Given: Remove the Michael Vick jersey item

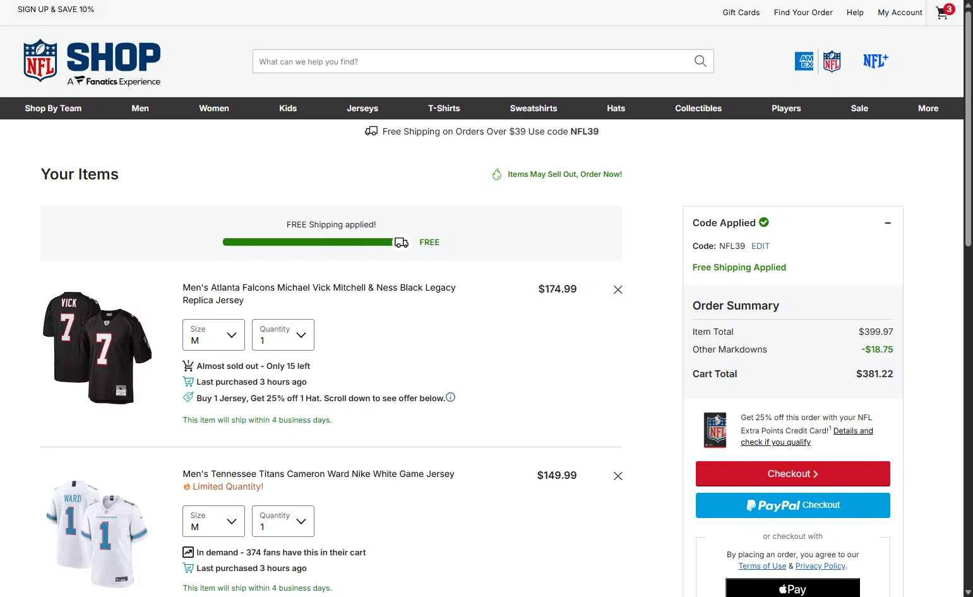Looking at the screenshot, I should click(x=618, y=290).
